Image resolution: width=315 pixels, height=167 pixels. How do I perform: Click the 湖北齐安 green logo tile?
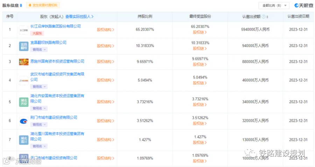(24, 102)
